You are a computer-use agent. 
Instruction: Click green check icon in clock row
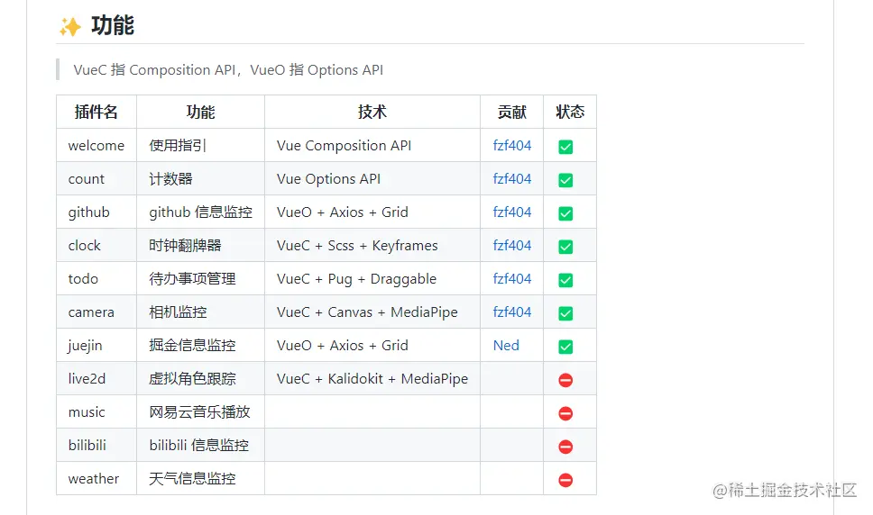point(565,247)
